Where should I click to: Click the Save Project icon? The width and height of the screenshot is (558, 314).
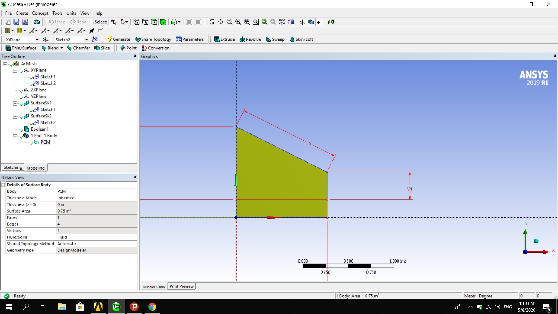(x=16, y=22)
